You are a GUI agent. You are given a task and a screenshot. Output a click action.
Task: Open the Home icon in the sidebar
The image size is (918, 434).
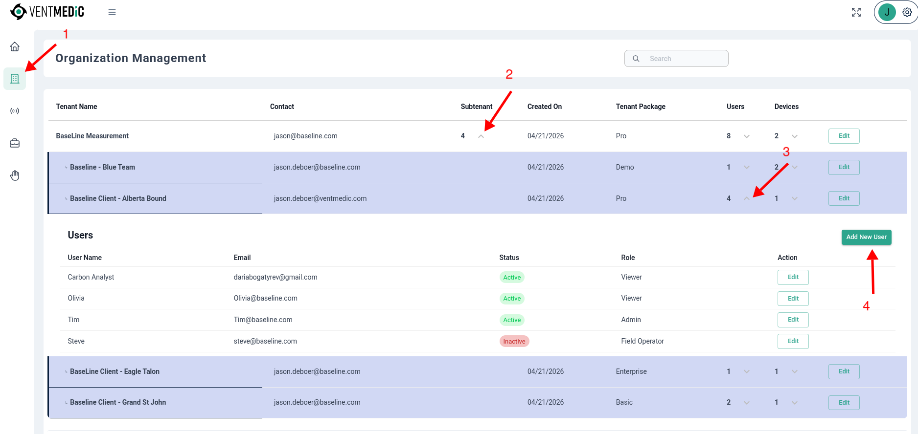point(15,46)
